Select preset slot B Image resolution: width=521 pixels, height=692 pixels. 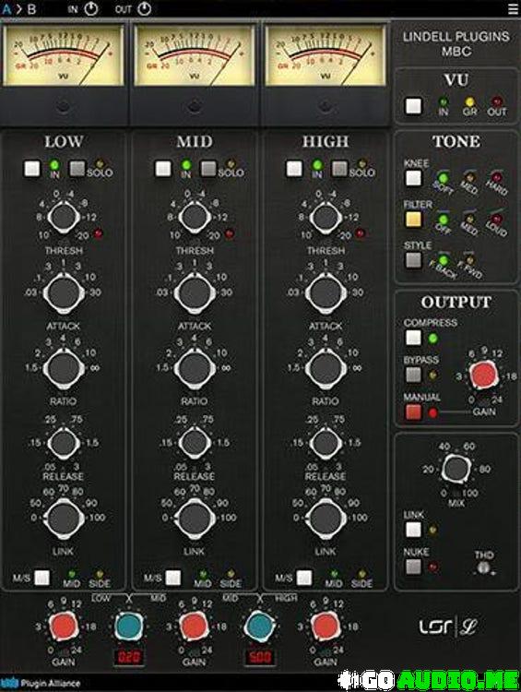31,9
